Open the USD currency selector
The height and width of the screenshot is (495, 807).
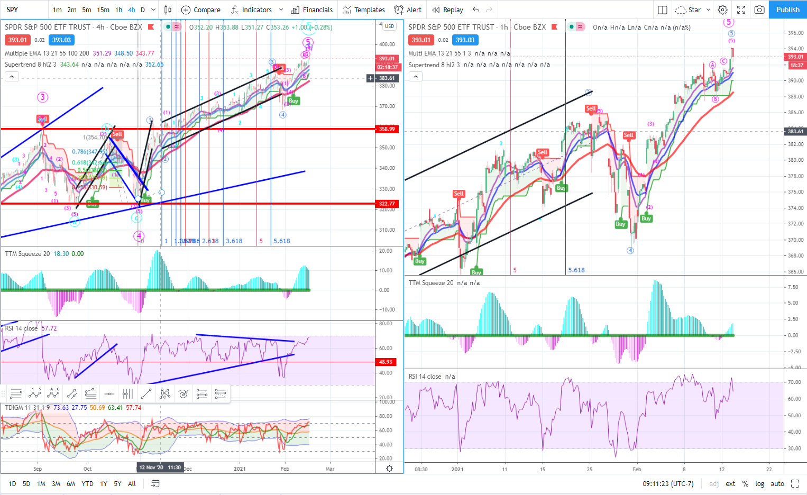coord(389,26)
